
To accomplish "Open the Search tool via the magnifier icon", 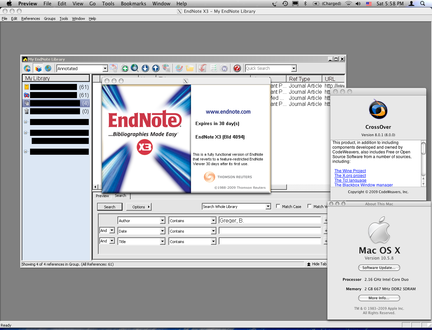I will click(x=134, y=68).
